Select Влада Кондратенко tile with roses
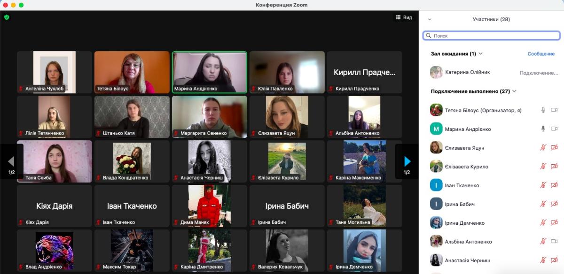 point(132,161)
